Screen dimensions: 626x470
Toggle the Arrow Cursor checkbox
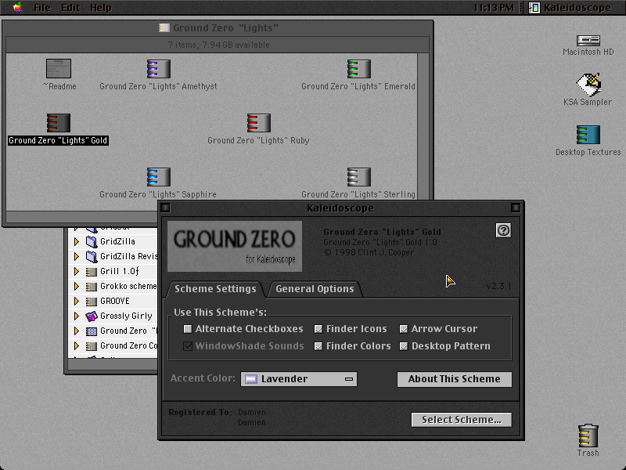[x=404, y=329]
